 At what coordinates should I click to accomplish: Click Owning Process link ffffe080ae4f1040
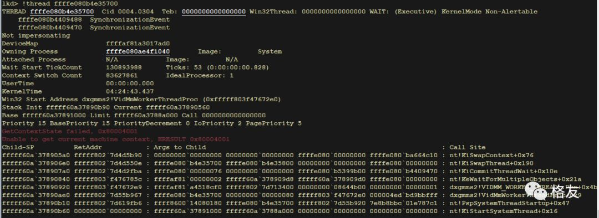[x=138, y=52]
